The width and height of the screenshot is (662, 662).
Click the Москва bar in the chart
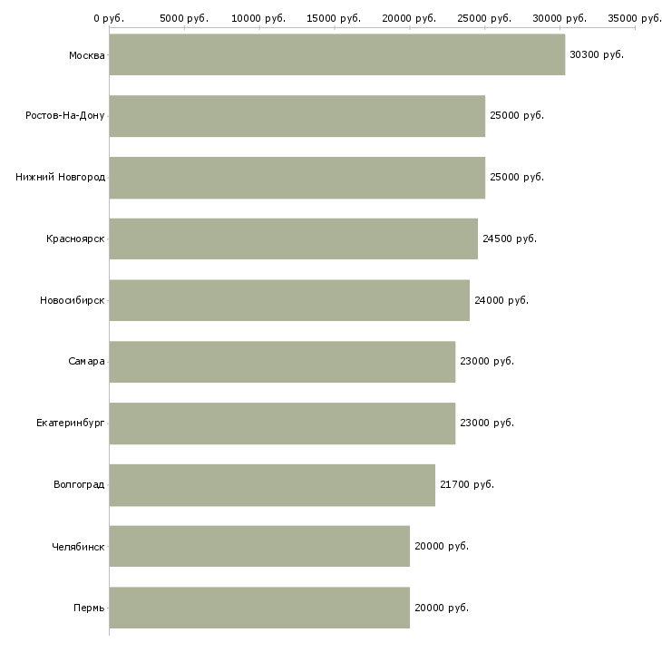pos(336,55)
